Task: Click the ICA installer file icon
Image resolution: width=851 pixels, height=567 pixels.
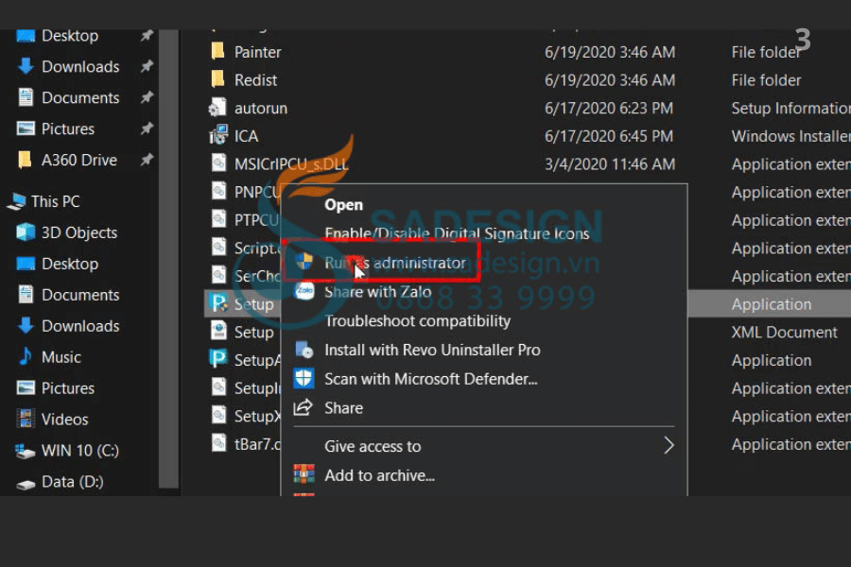Action: tap(217, 136)
